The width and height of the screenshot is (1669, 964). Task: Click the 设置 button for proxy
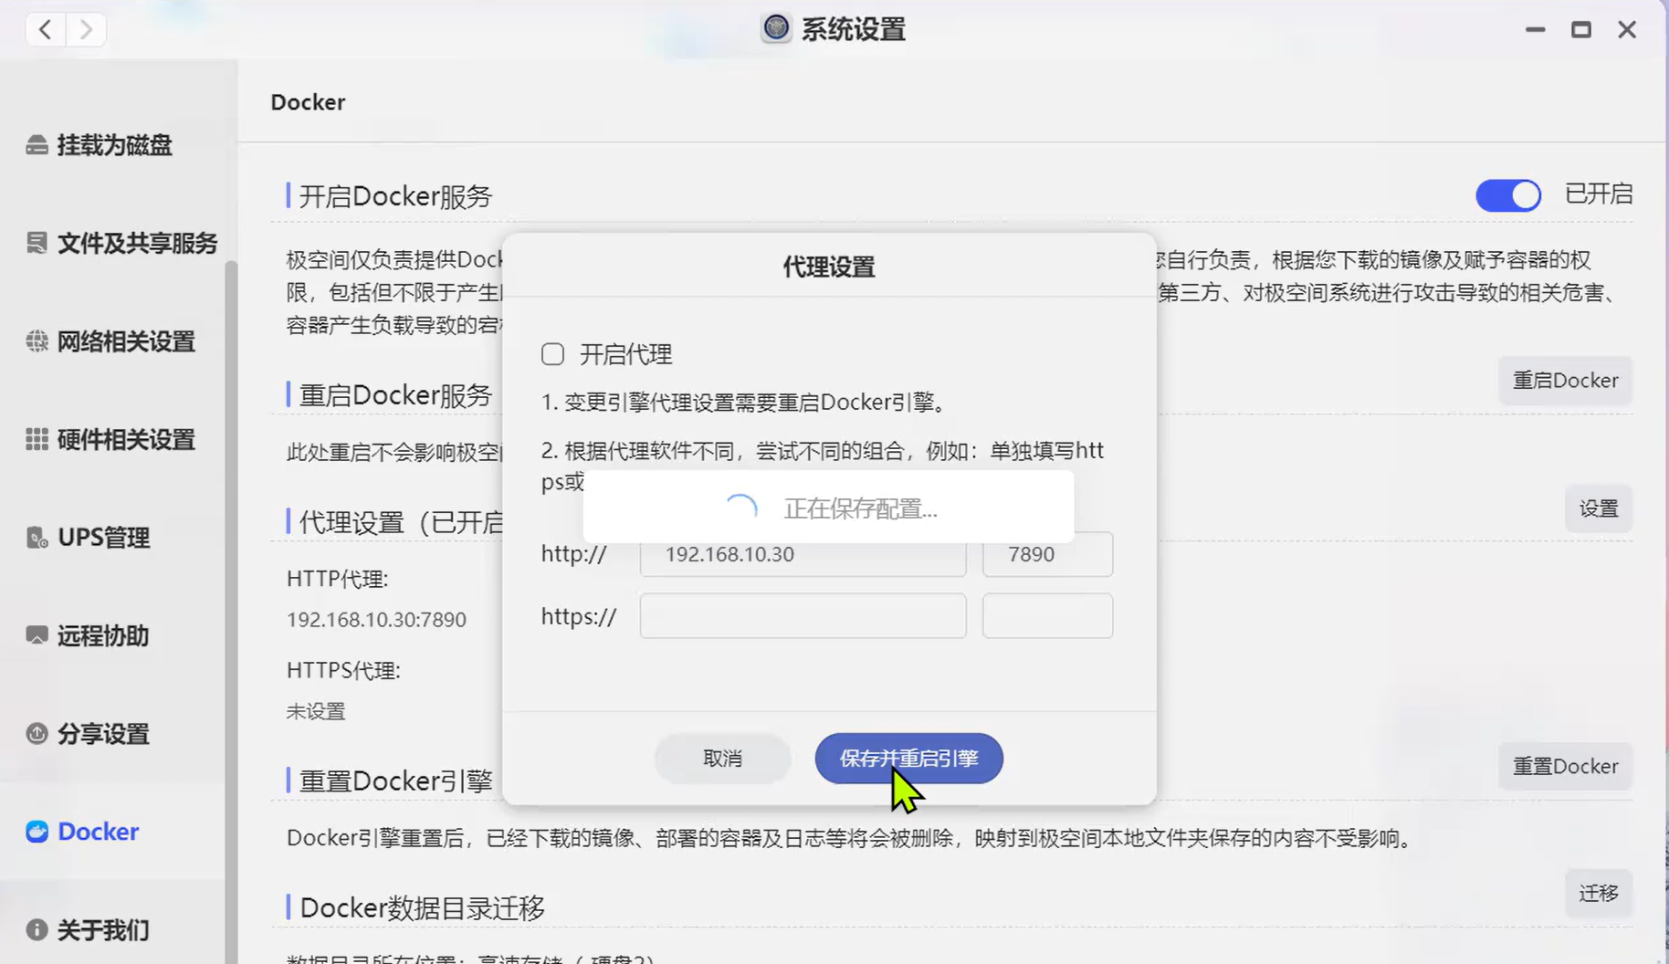[x=1599, y=508]
